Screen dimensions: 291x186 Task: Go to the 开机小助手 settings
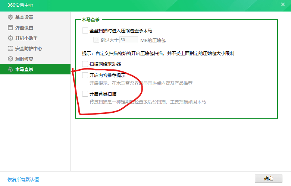coord(26,38)
